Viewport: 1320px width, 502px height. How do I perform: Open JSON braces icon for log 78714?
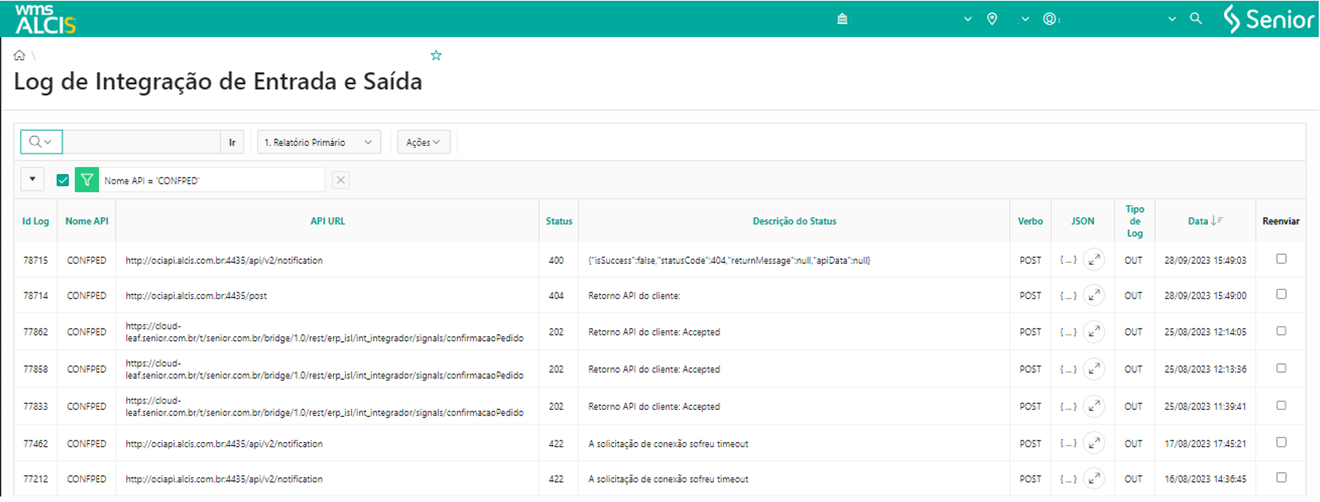point(1068,296)
